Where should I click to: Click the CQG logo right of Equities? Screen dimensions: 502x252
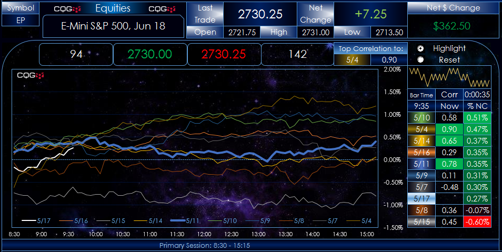tap(162, 9)
